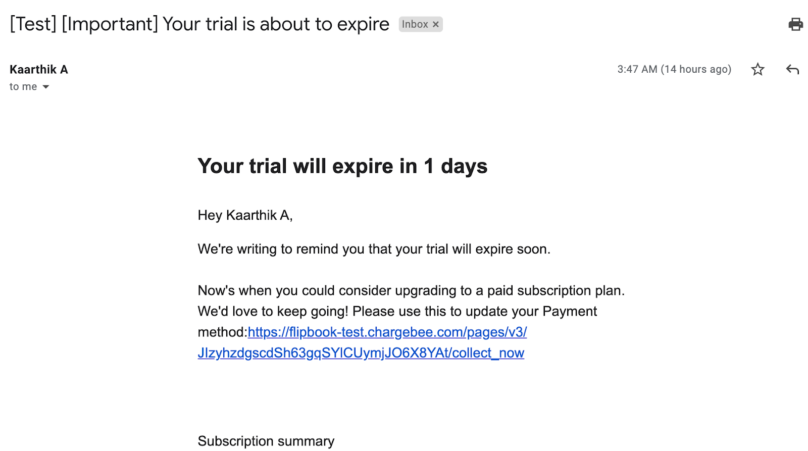Viewport: 808px width, 451px height.
Task: Click the link portion ending in collect_now
Action: (x=361, y=353)
